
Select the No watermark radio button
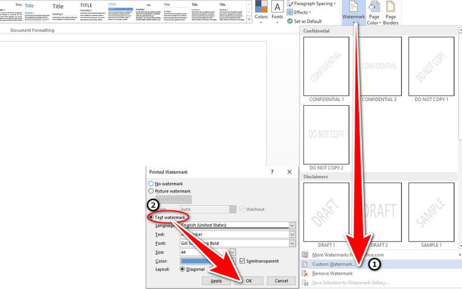(x=151, y=183)
